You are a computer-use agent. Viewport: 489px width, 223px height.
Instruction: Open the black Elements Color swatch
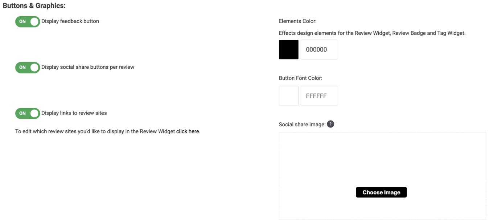(x=289, y=50)
